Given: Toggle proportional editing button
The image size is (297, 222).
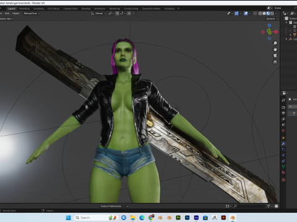Looking at the screenshot, I should click(x=129, y=14).
